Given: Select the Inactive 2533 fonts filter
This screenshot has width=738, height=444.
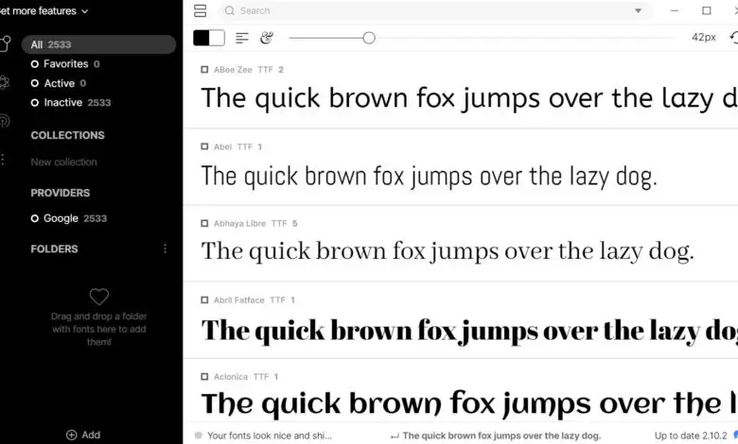Looking at the screenshot, I should [71, 102].
